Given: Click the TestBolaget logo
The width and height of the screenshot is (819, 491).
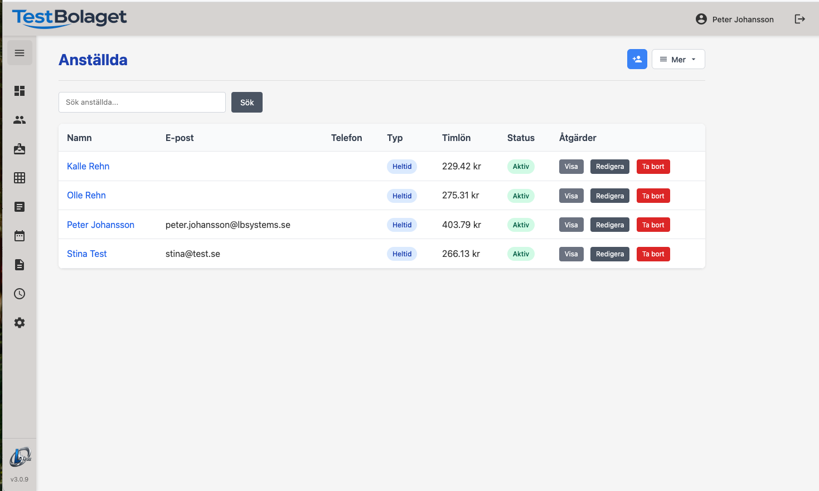Looking at the screenshot, I should point(70,18).
